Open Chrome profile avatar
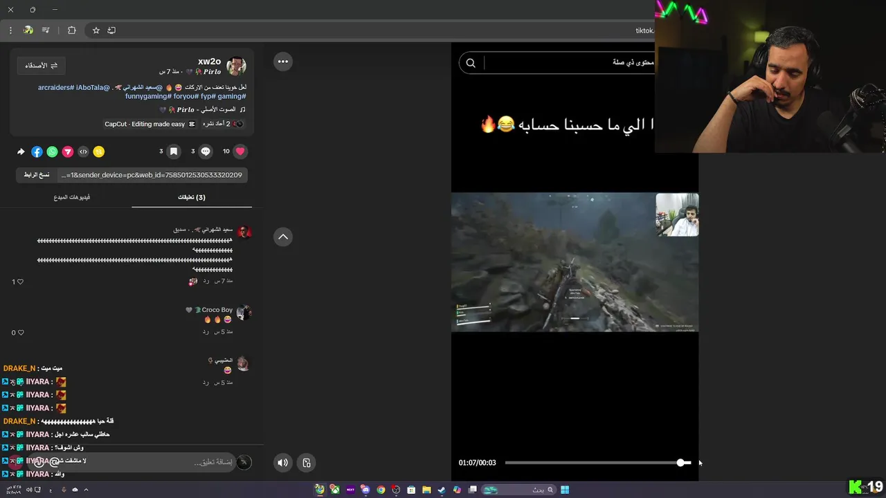Screen dimensions: 886x498 click(x=28, y=30)
